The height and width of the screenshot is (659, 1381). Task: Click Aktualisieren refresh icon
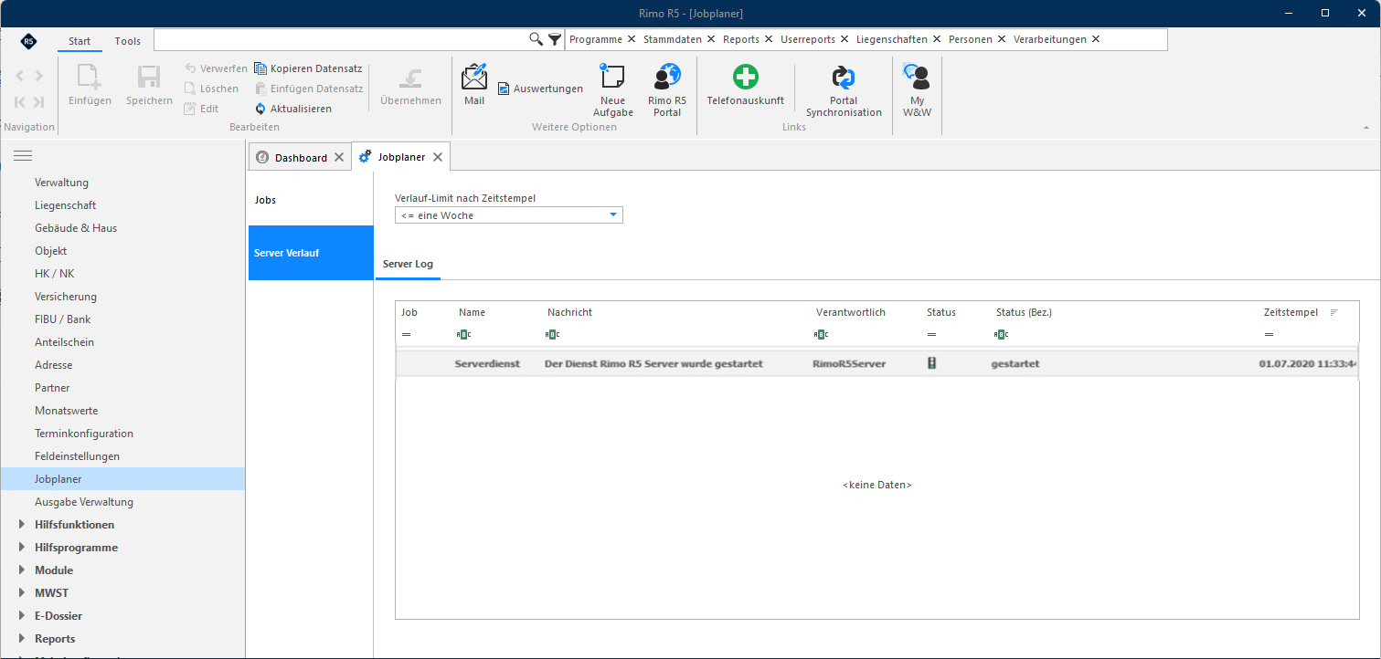click(260, 109)
